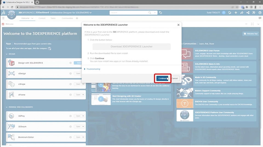The height and width of the screenshot is (147, 263).
Task: Click Download 3DEXPERIENCE Launcher button
Action: click(131, 47)
